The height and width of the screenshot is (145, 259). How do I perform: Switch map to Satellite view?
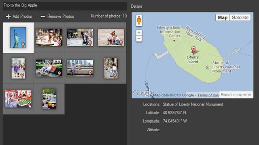[x=240, y=17]
